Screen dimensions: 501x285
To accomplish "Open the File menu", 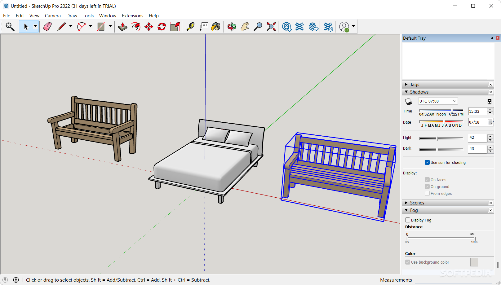I will click(7, 15).
